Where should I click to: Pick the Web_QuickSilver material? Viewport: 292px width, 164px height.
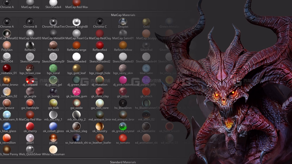click(x=30, y=151)
